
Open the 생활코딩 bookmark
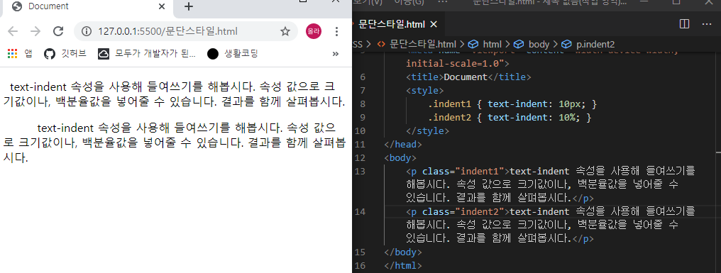233,54
